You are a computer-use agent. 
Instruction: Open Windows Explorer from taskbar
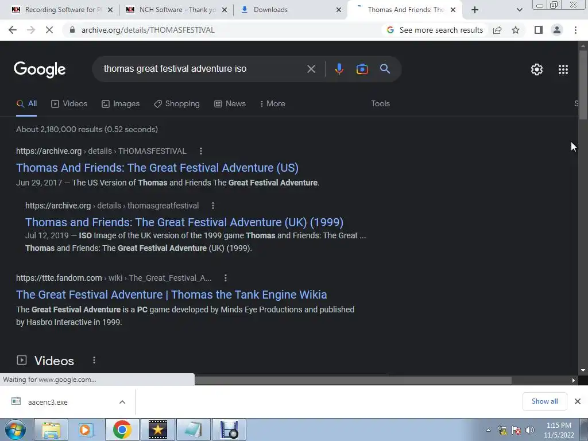point(51,430)
